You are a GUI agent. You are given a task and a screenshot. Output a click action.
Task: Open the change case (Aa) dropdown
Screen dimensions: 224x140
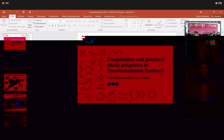pos(69,25)
